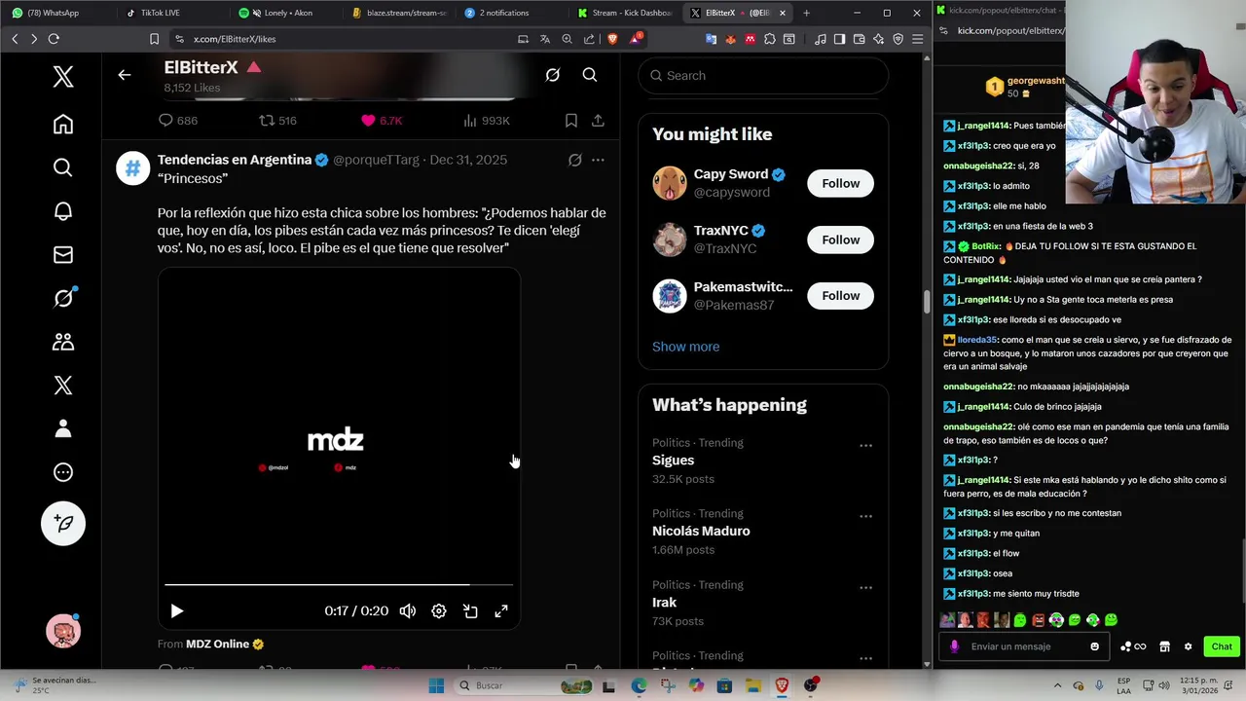
Task: Open account avatar at sidebar bottom
Action: pyautogui.click(x=63, y=631)
